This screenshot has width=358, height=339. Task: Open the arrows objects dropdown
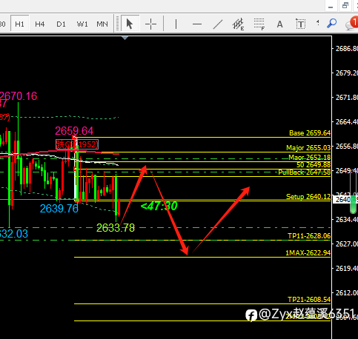[317, 23]
